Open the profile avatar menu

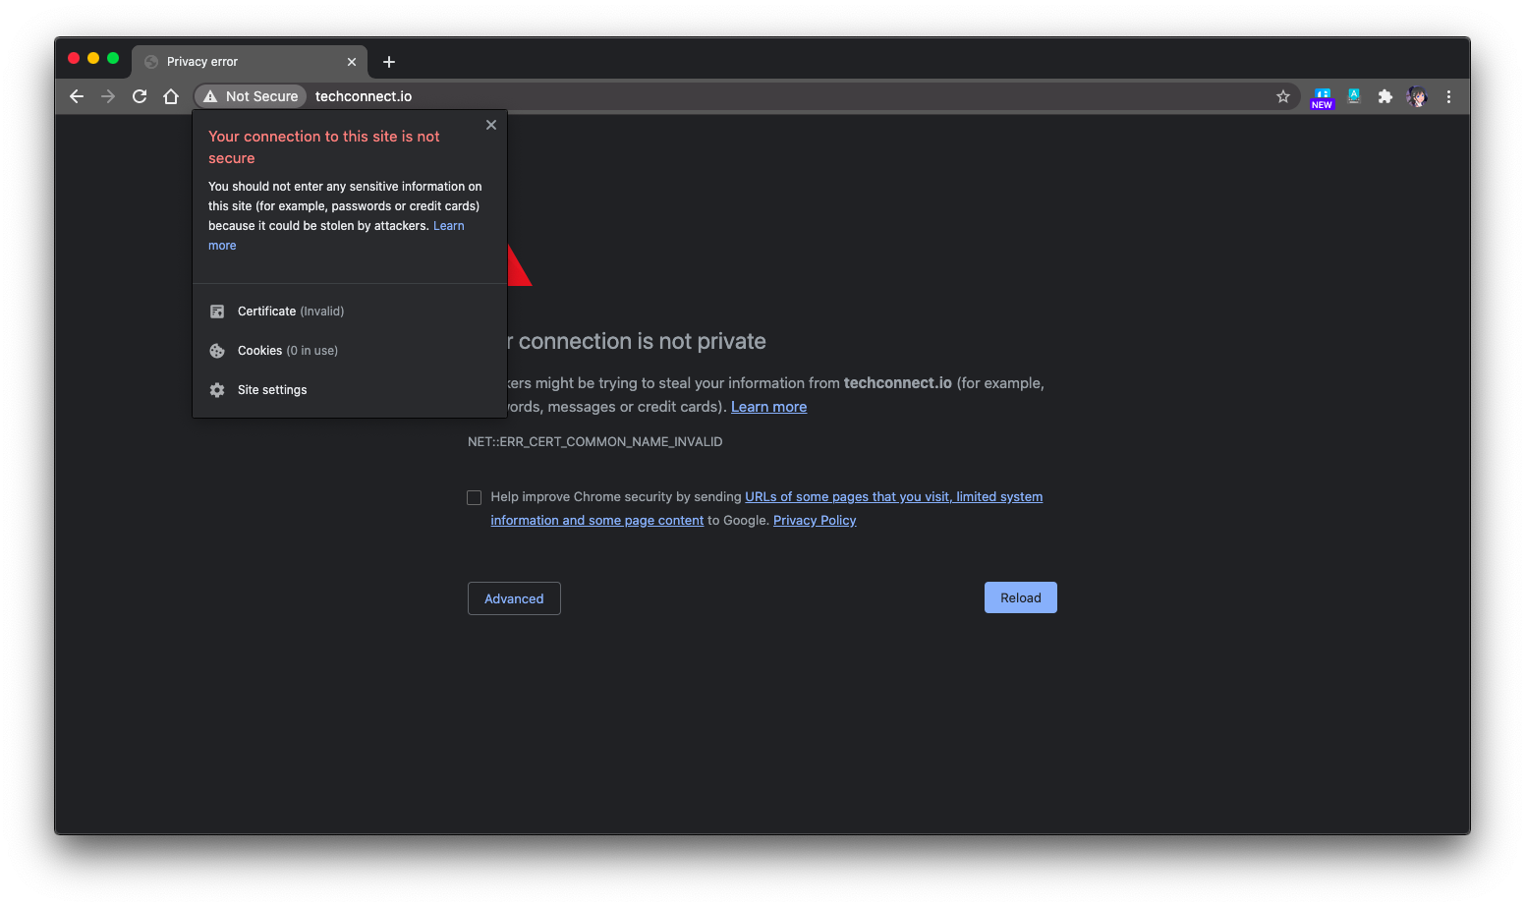pyautogui.click(x=1417, y=96)
